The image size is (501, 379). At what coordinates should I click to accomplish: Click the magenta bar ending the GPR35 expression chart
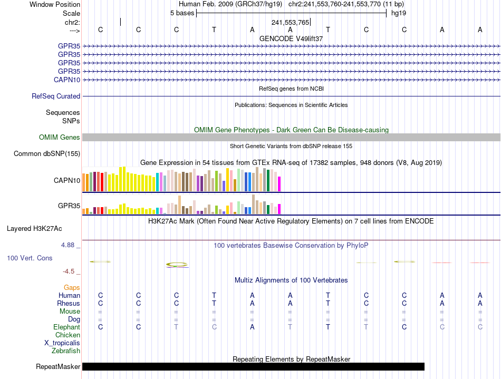pos(280,209)
